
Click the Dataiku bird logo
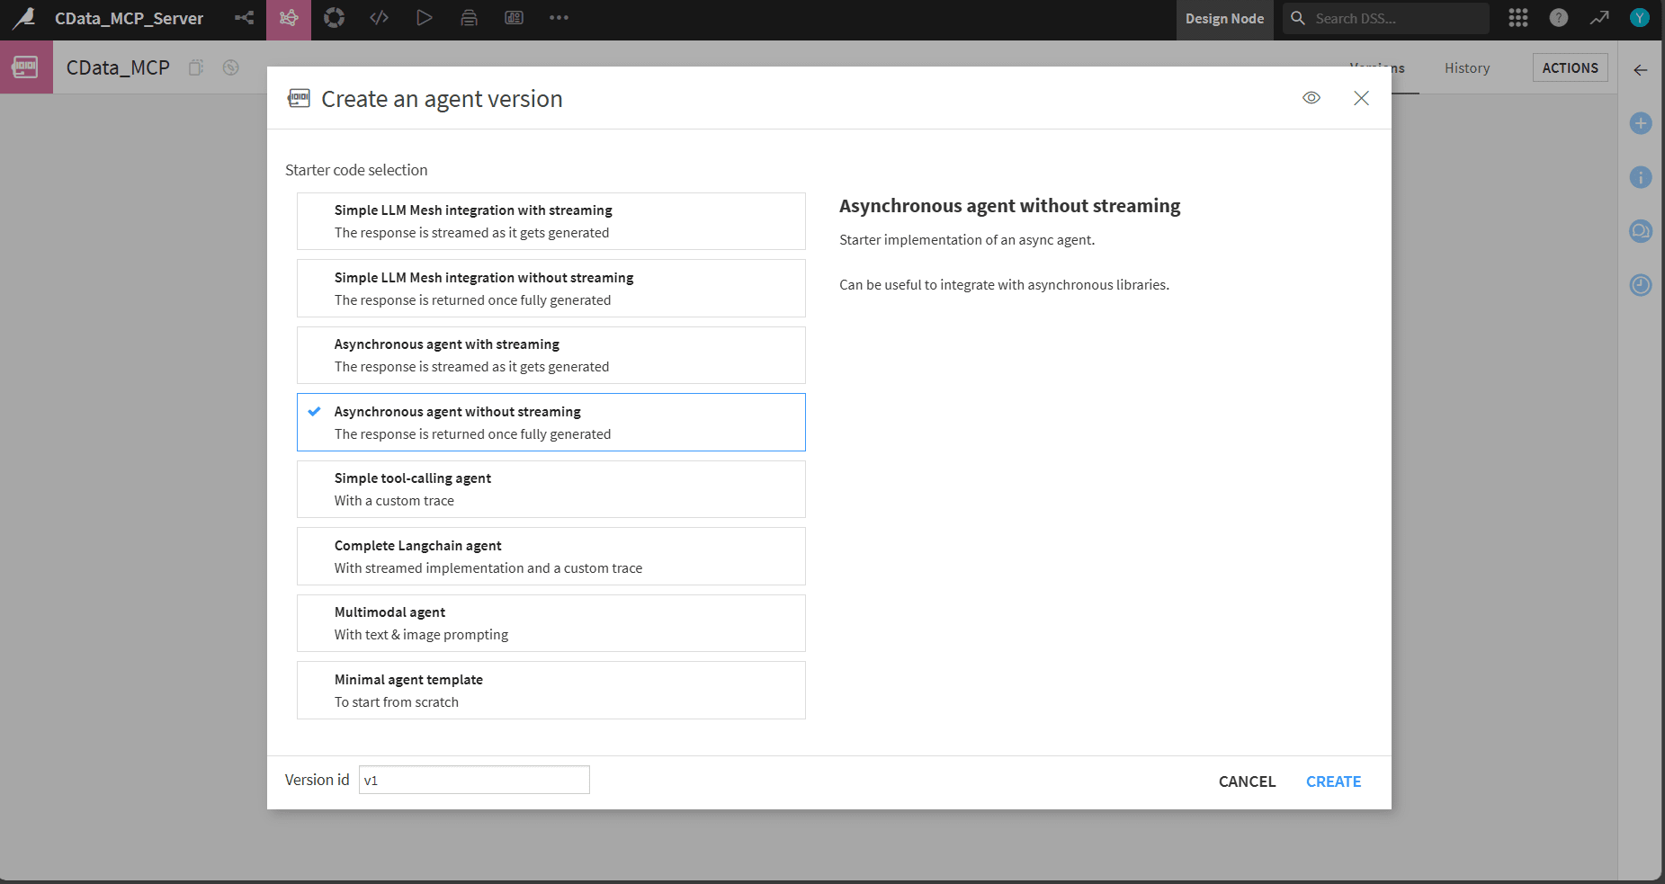24,18
